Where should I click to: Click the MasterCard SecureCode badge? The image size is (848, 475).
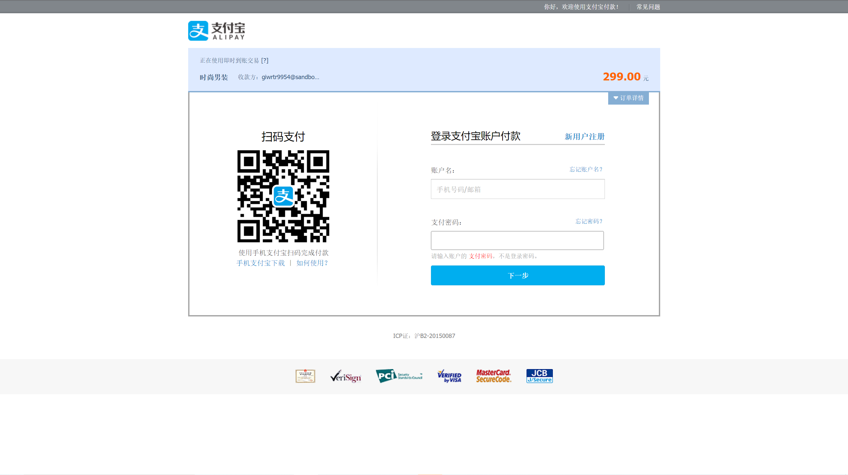pos(494,376)
